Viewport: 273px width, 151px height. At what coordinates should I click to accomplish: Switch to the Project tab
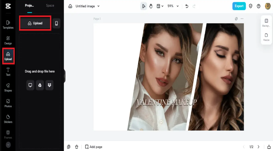(29, 6)
